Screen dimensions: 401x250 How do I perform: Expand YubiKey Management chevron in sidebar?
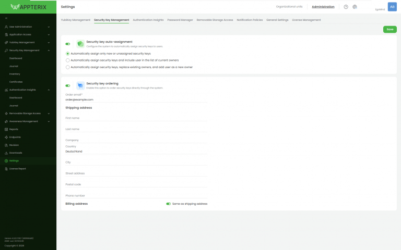coord(49,42)
